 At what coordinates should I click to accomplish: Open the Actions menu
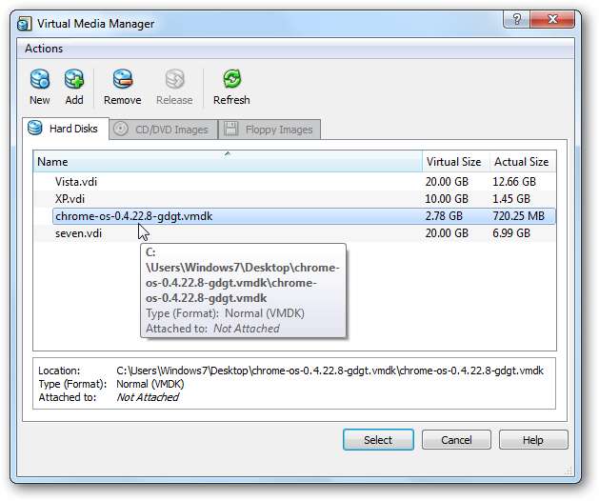coord(44,49)
